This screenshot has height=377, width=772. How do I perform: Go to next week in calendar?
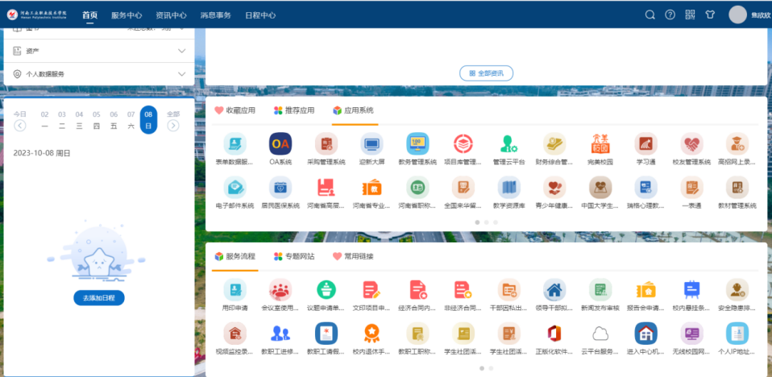(x=173, y=126)
